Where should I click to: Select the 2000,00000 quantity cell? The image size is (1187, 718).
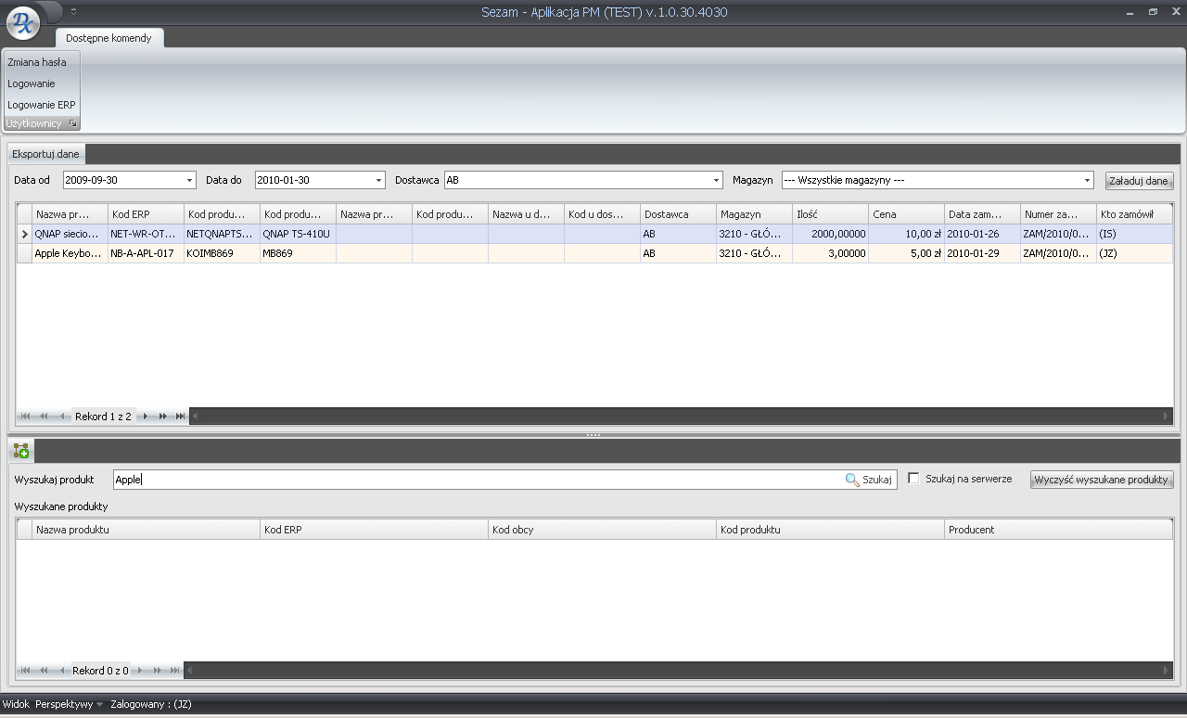pyautogui.click(x=830, y=235)
